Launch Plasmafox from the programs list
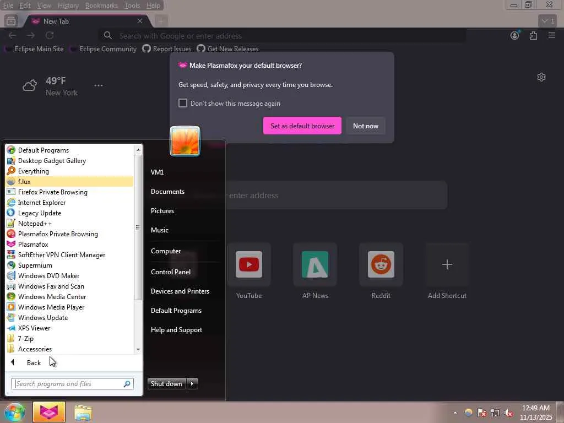The image size is (564, 423). (69, 244)
